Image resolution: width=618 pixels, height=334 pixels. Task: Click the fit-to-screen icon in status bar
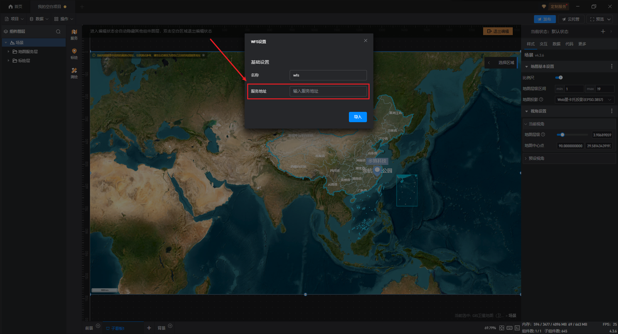(x=502, y=328)
